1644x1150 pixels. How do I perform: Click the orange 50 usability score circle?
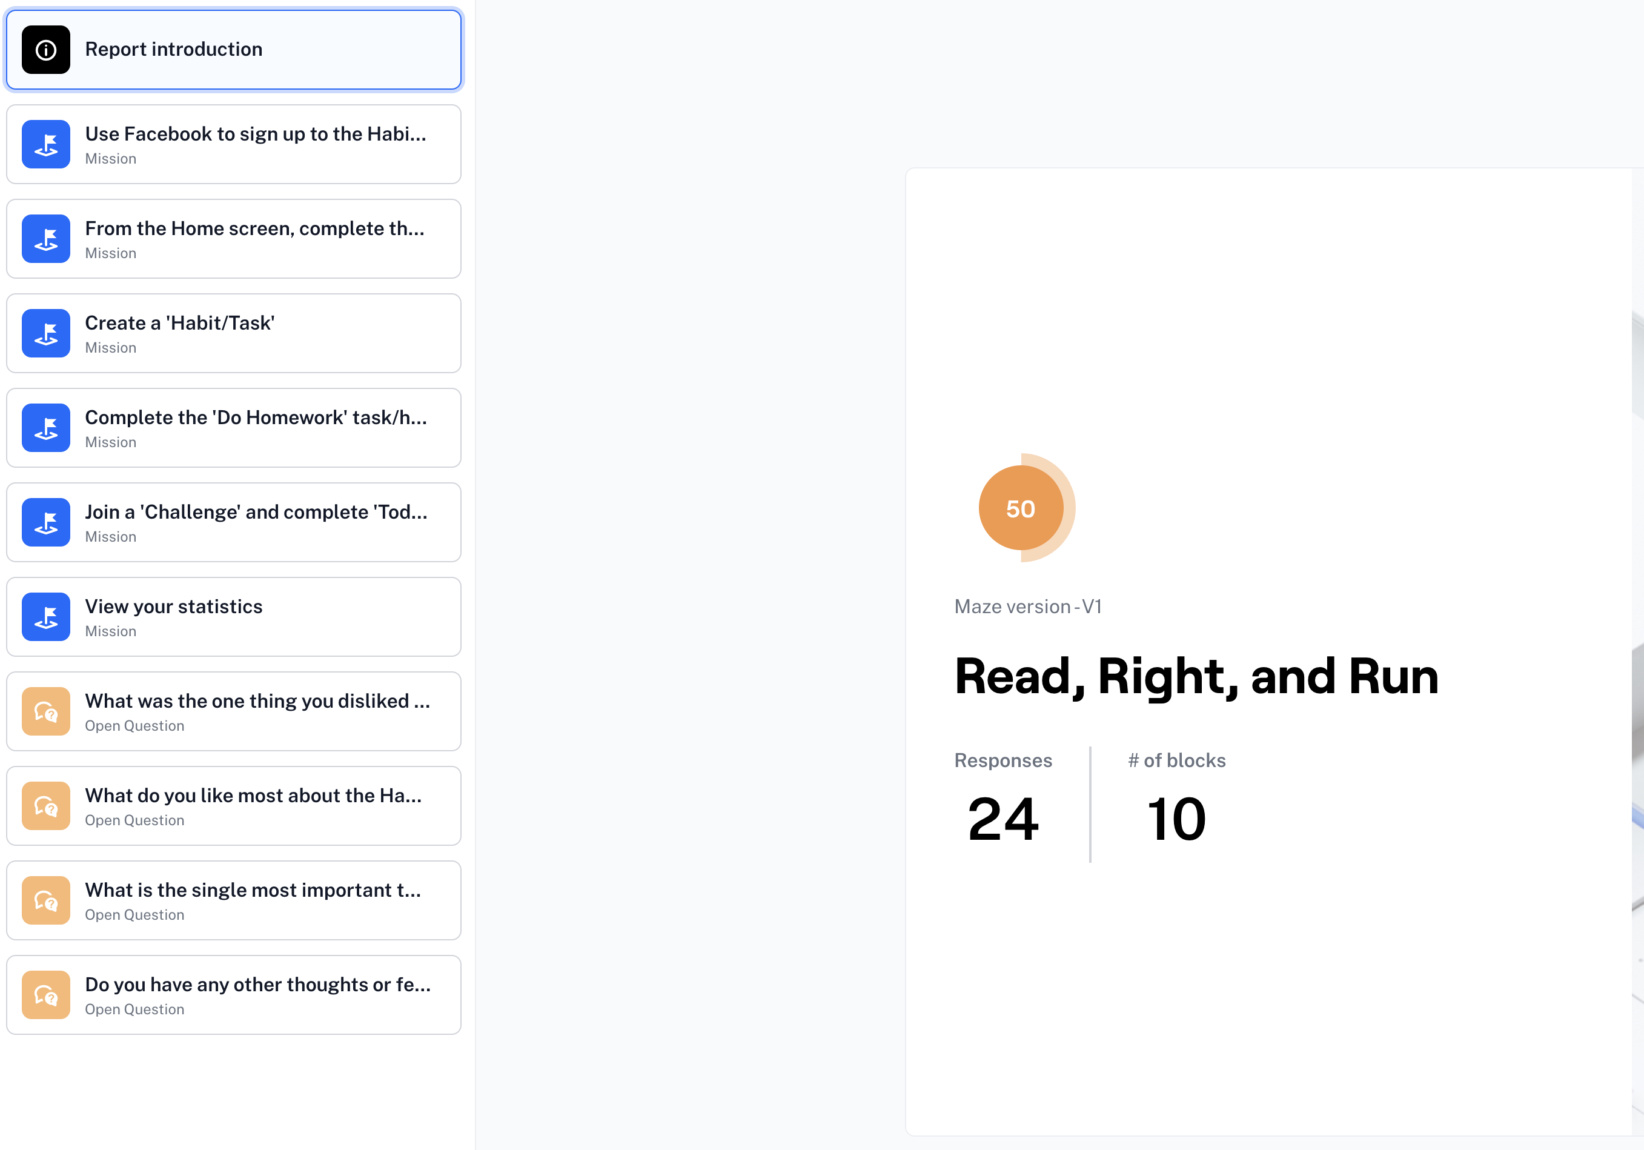pyautogui.click(x=1021, y=508)
